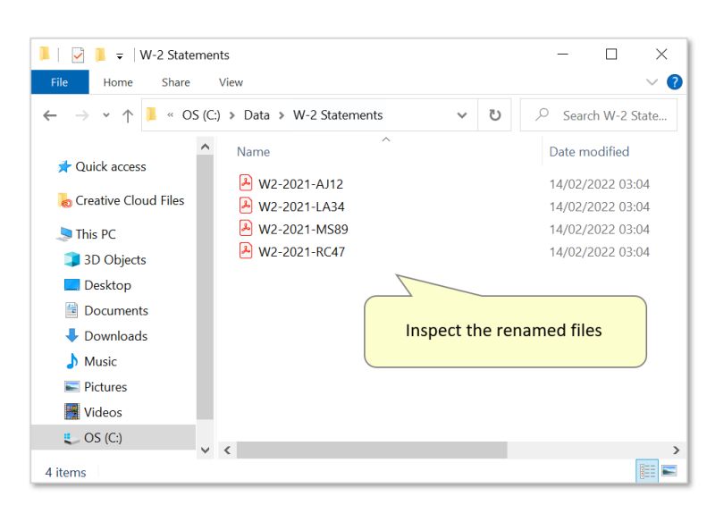The image size is (715, 522).
Task: Switch to large thumbnails view
Action: click(x=671, y=469)
